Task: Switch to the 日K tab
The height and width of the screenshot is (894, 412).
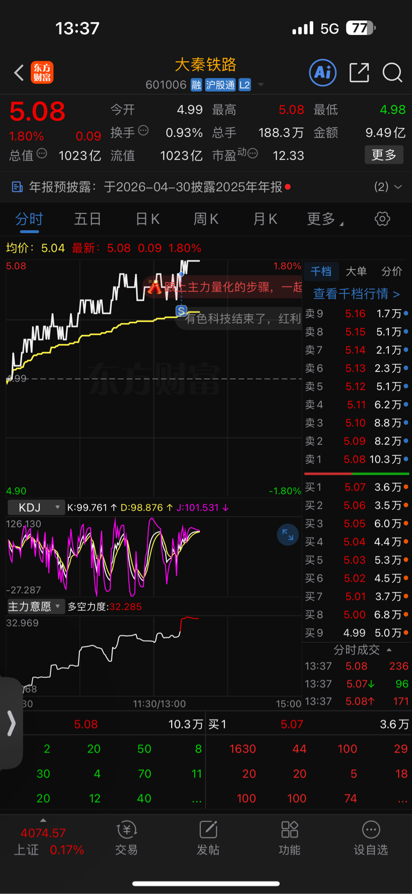Action: click(147, 219)
